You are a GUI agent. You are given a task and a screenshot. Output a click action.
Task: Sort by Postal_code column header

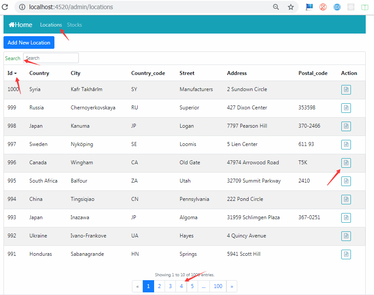tap(313, 73)
